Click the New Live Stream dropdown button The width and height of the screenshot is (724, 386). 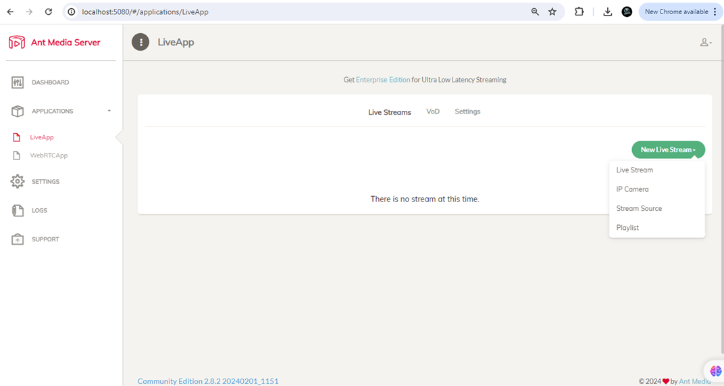[x=668, y=149]
